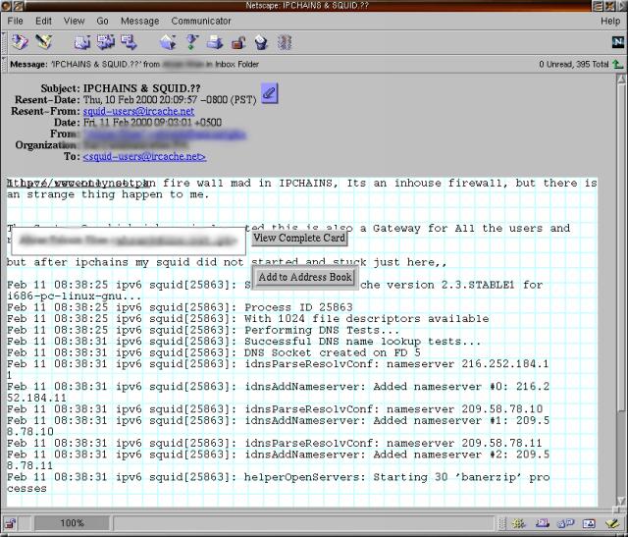Open the Message menu
This screenshot has height=537, width=628.
tap(140, 21)
